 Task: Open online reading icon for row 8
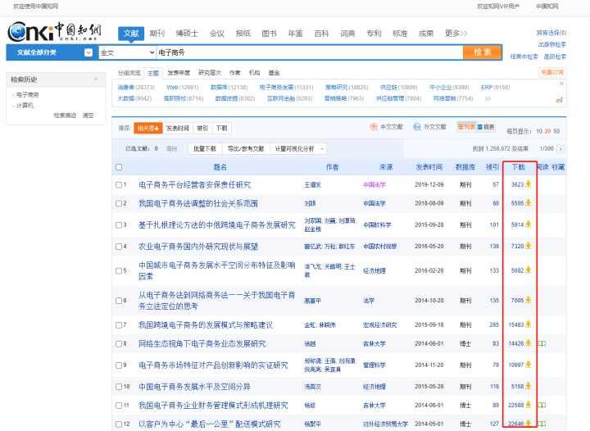tap(542, 343)
